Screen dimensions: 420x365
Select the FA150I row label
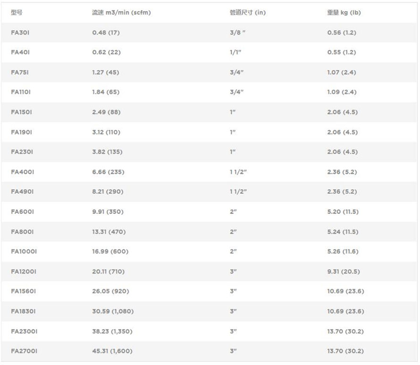pos(22,112)
